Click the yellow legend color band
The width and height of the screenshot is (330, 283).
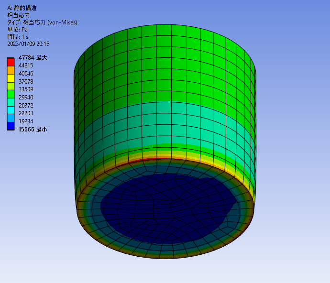point(11,78)
